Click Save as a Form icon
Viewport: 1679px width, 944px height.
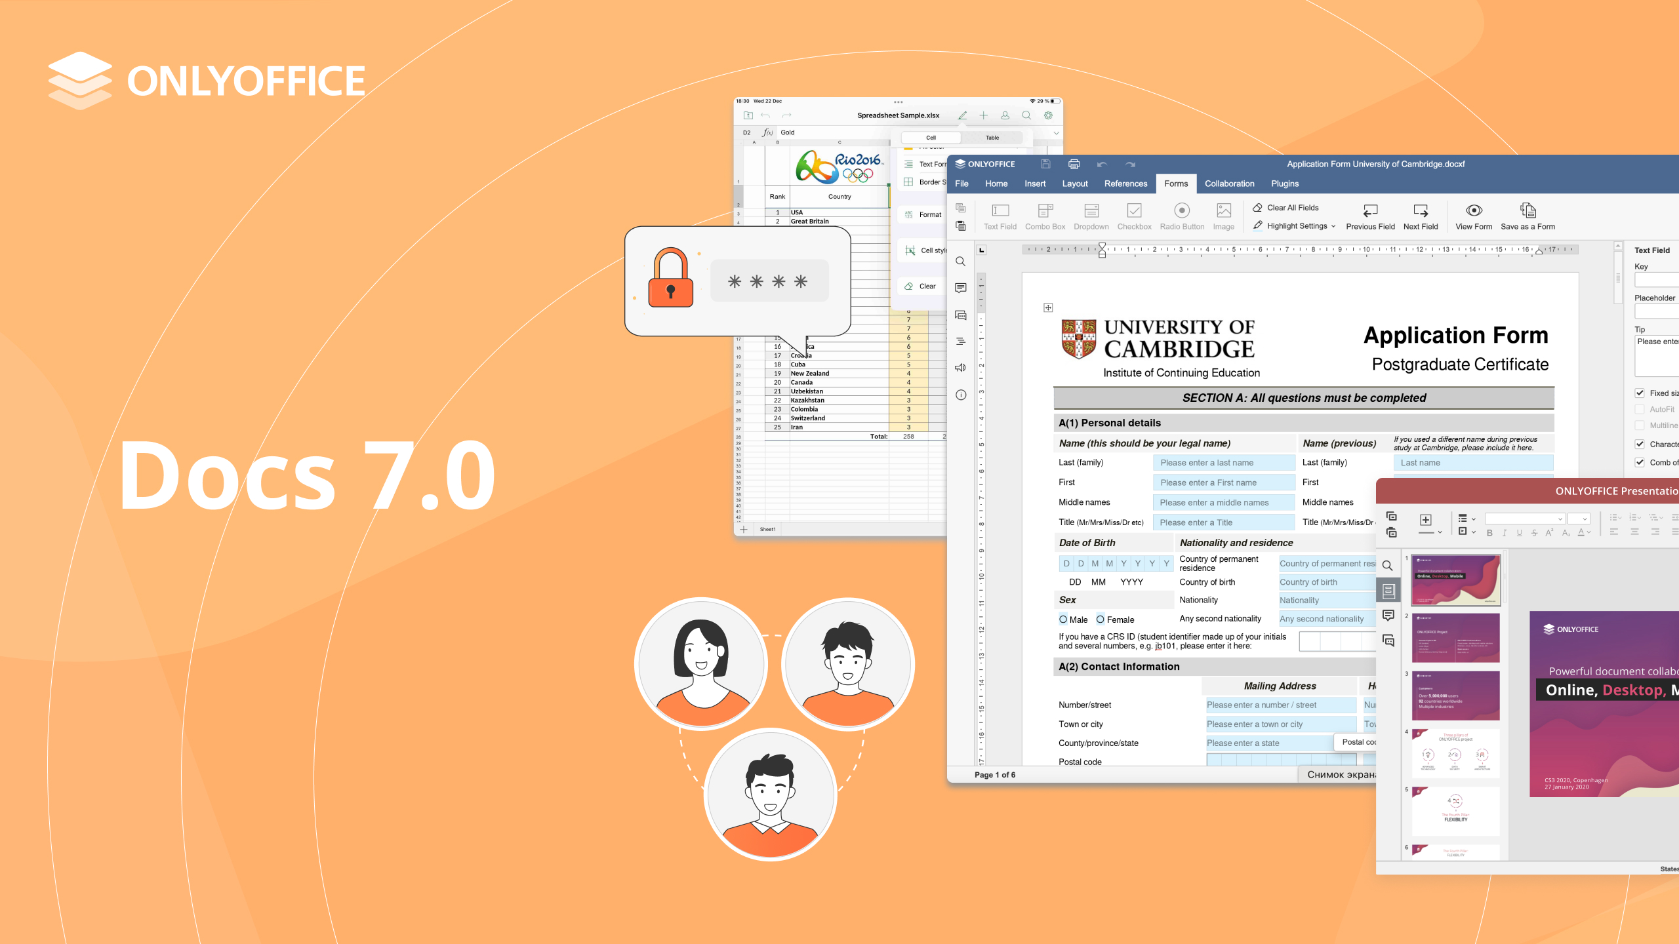[x=1527, y=210]
